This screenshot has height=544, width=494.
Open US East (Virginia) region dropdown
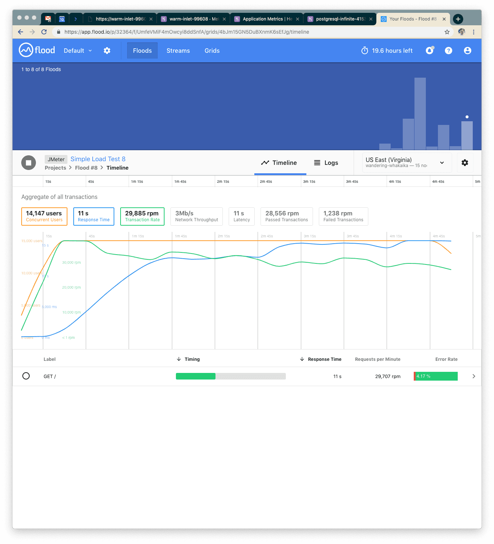(x=405, y=163)
